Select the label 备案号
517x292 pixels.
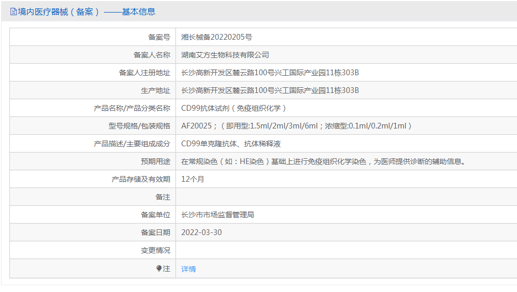159,37
